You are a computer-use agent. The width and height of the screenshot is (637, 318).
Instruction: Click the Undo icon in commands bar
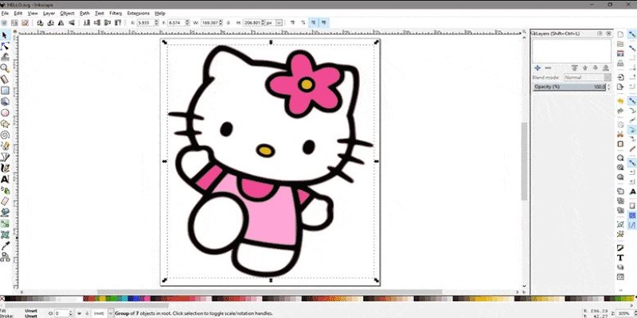pyautogui.click(x=621, y=101)
